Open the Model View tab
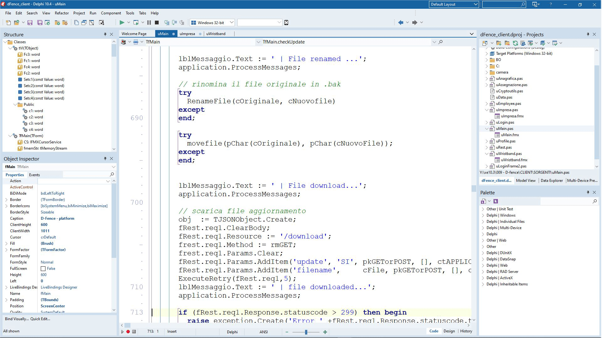 525,181
